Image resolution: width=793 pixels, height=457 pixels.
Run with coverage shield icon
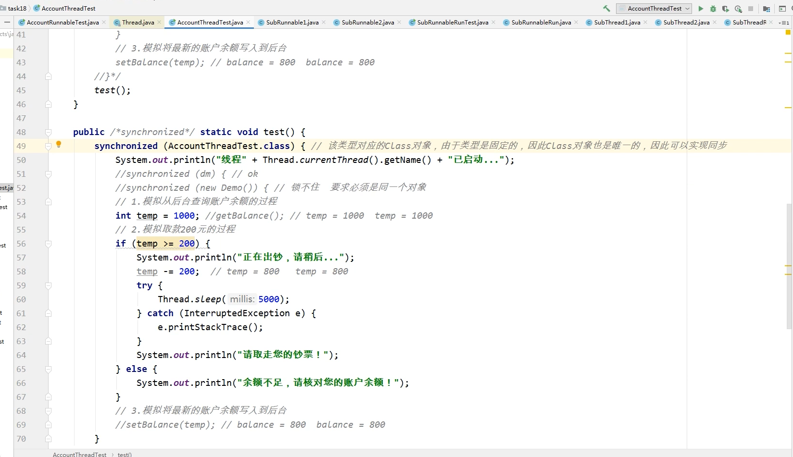point(726,8)
